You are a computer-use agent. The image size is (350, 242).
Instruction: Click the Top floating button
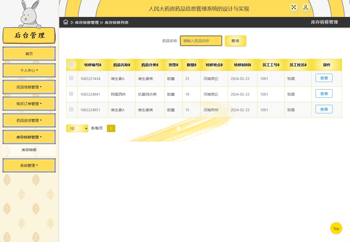[336, 228]
